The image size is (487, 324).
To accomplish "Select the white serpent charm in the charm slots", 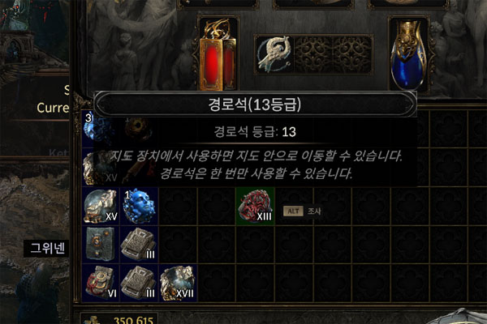I will 274,54.
